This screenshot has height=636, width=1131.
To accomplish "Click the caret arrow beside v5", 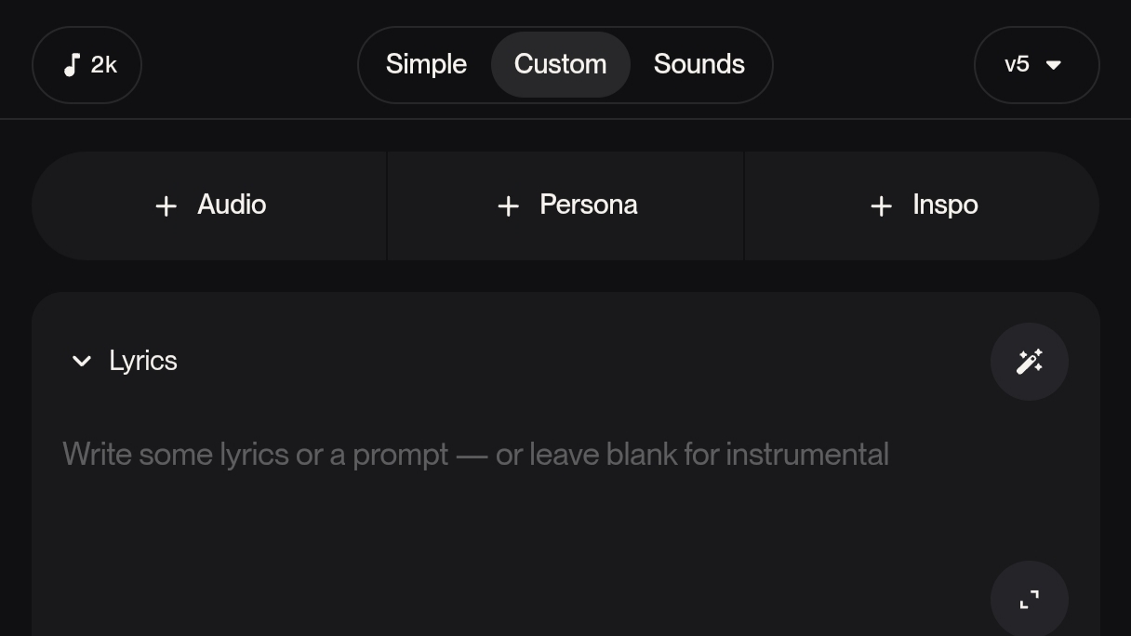I will point(1054,65).
